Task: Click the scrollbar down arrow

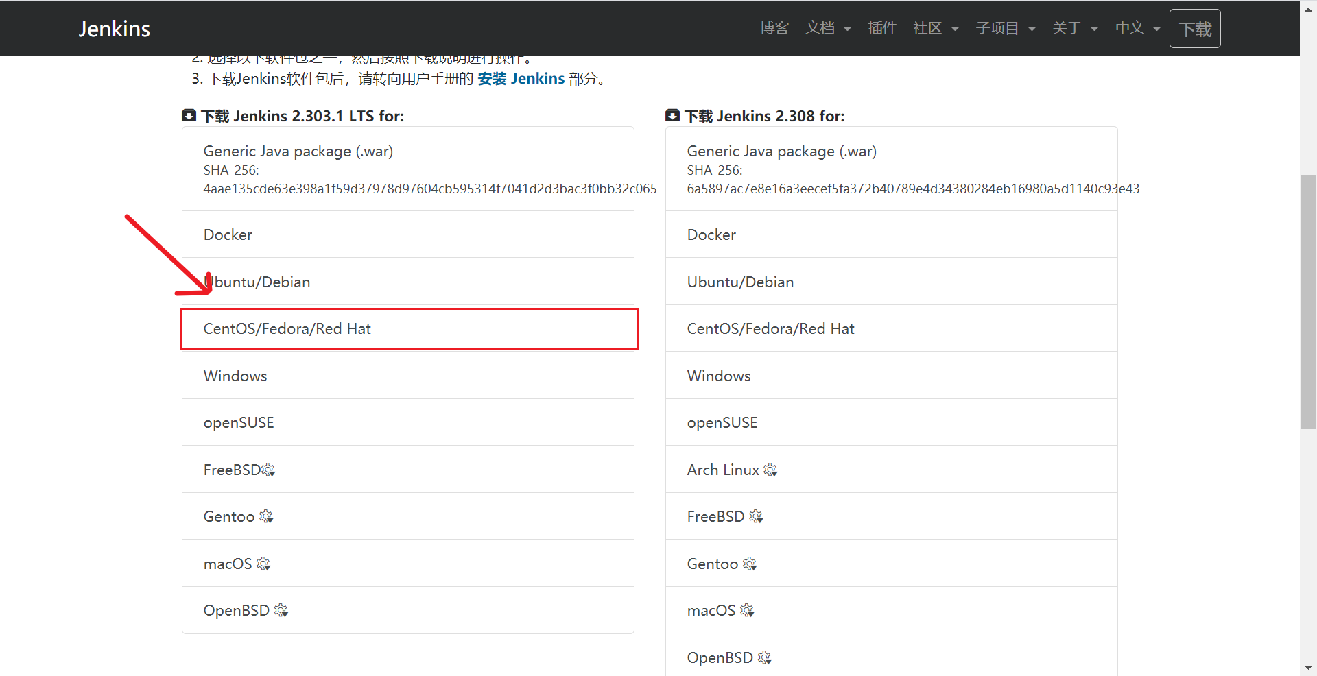Action: tap(1308, 668)
